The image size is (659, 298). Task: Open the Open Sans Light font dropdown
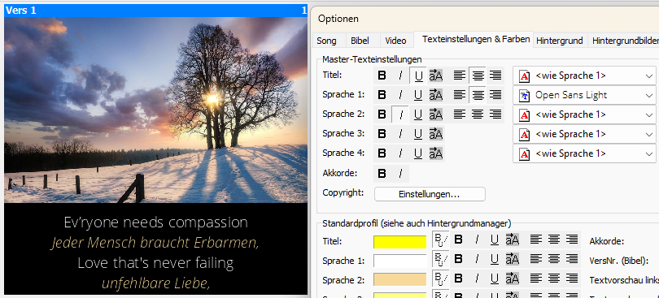click(585, 95)
